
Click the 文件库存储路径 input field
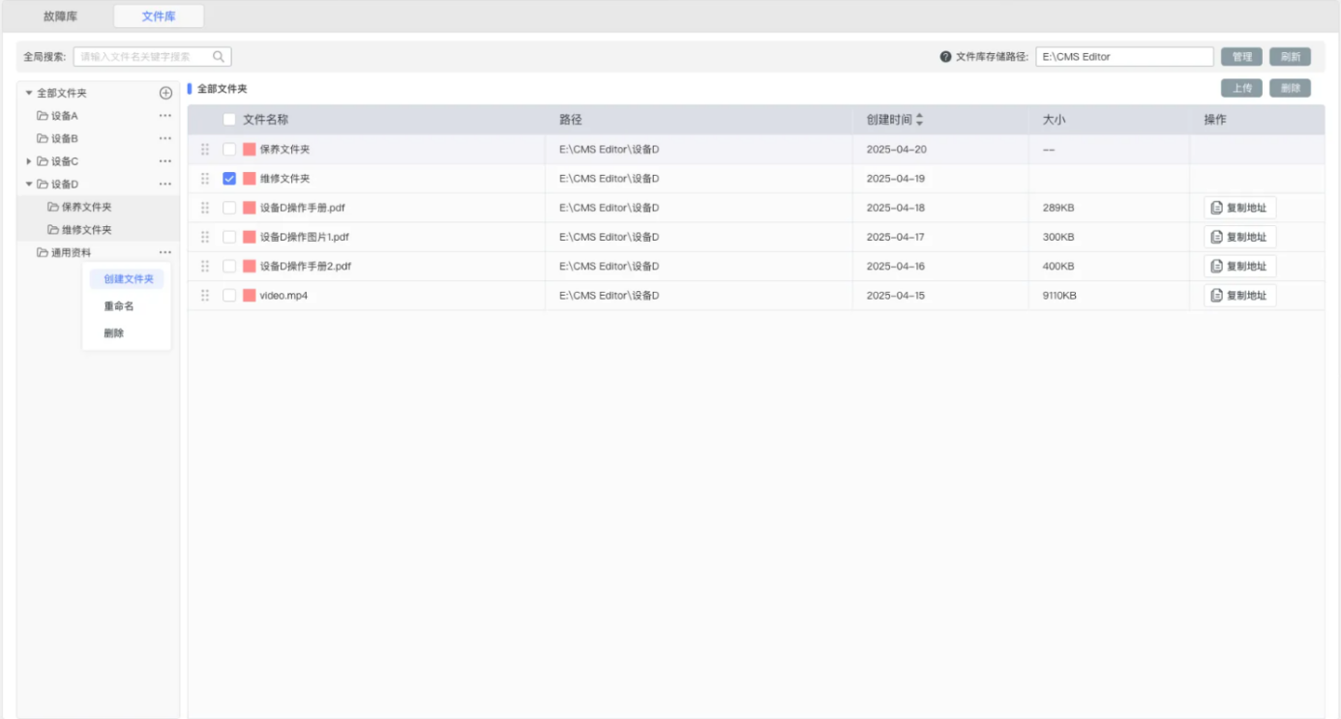coord(1123,57)
